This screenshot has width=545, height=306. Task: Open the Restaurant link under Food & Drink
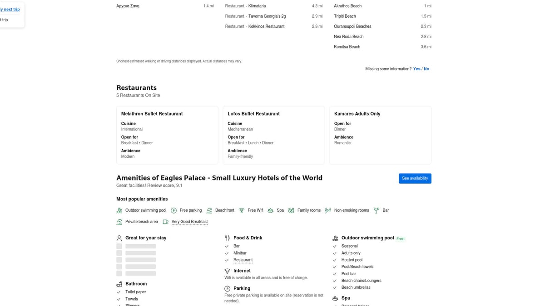[x=243, y=260]
